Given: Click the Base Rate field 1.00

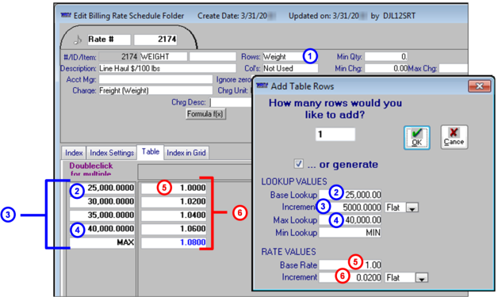Looking at the screenshot, I should point(350,265).
